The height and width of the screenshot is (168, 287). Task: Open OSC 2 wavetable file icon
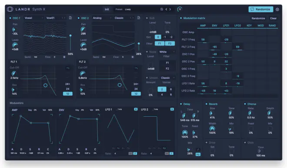click(x=139, y=18)
